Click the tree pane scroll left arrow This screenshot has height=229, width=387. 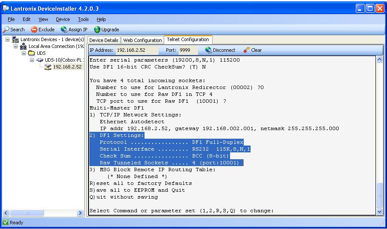click(6, 213)
